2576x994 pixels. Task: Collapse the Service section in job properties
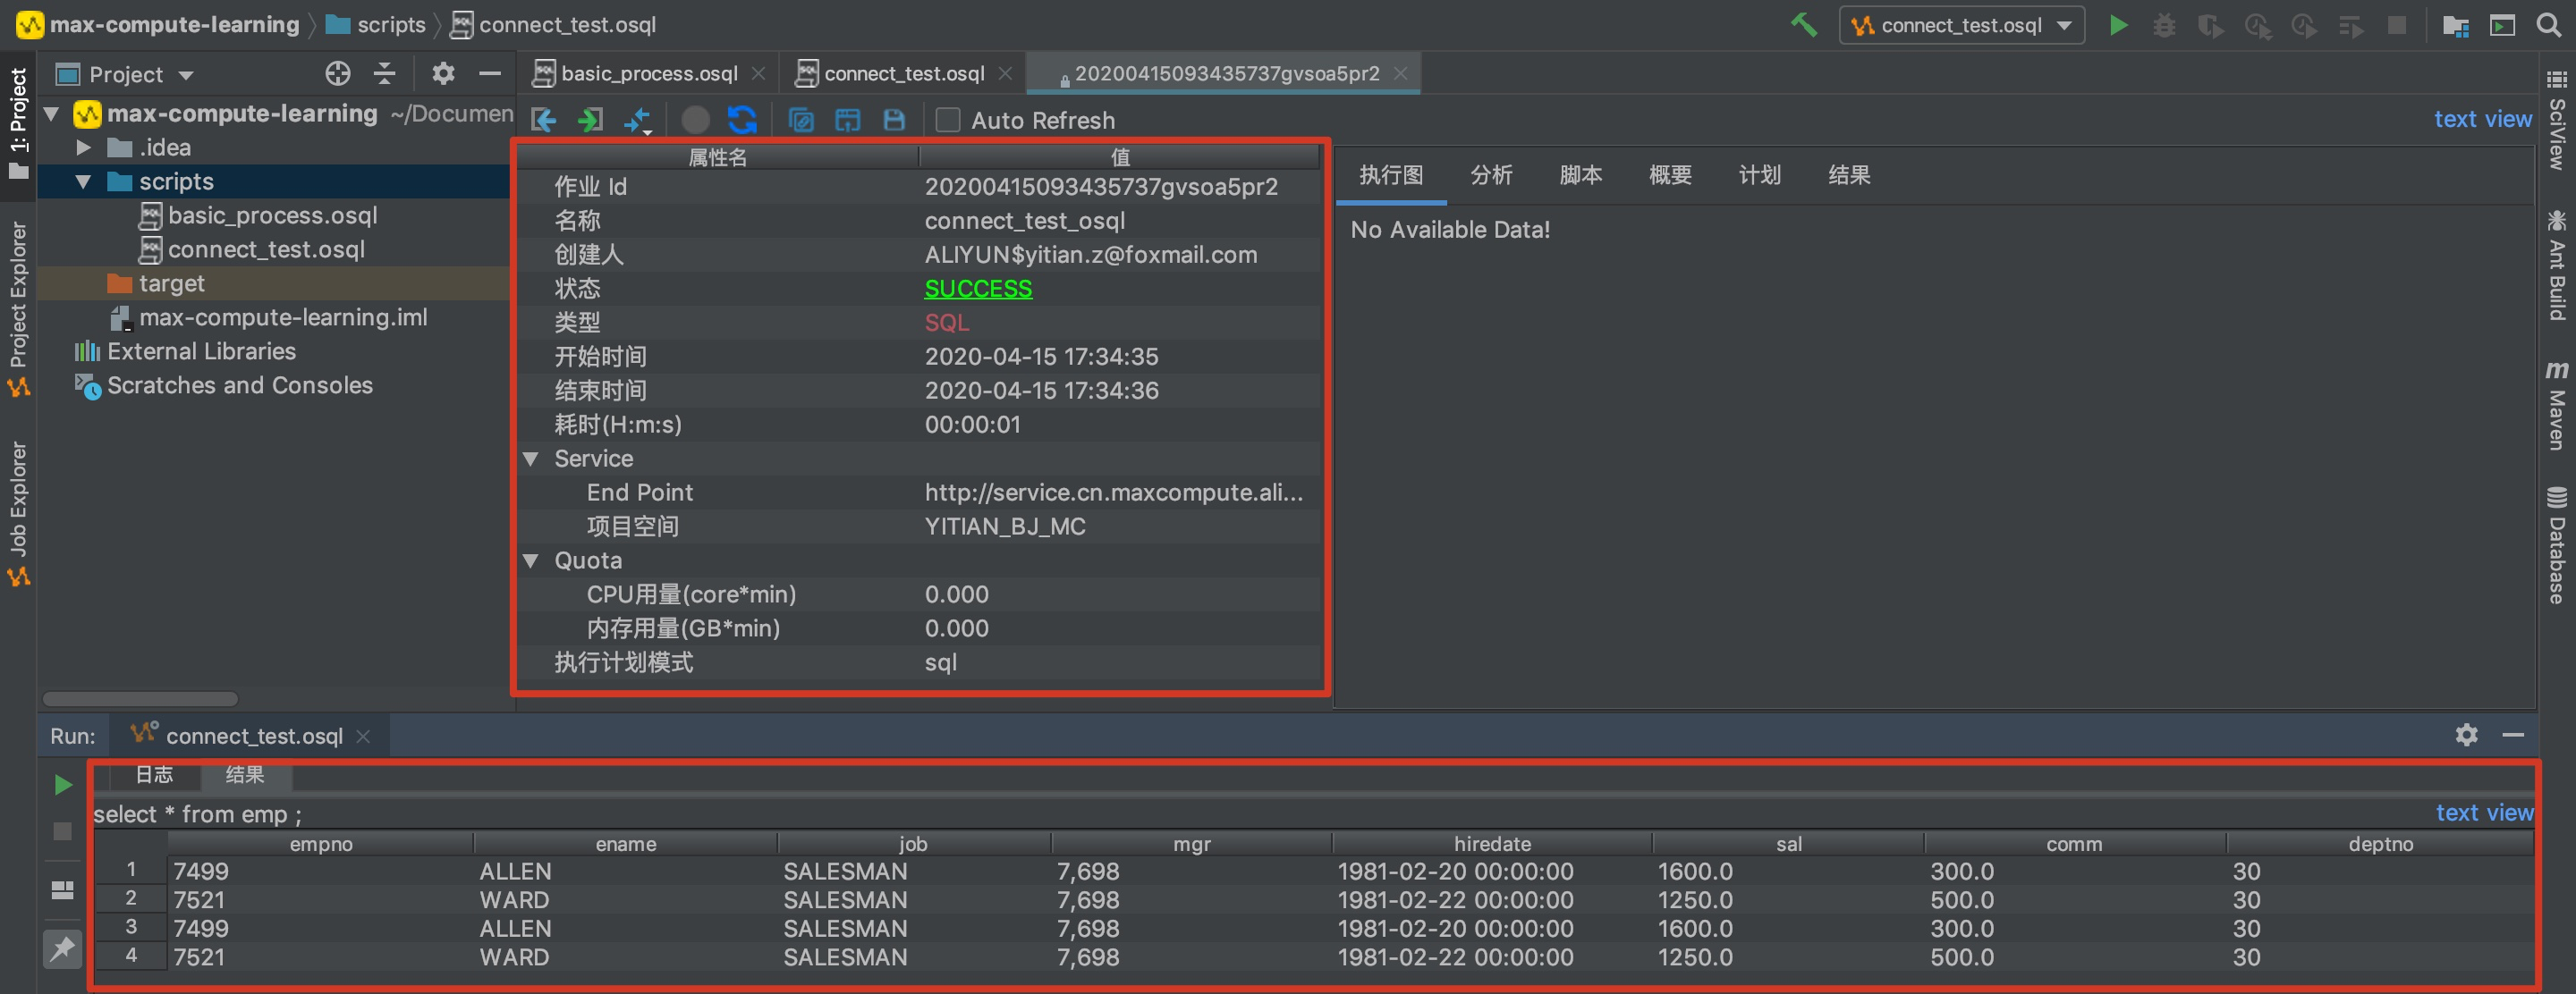(531, 459)
